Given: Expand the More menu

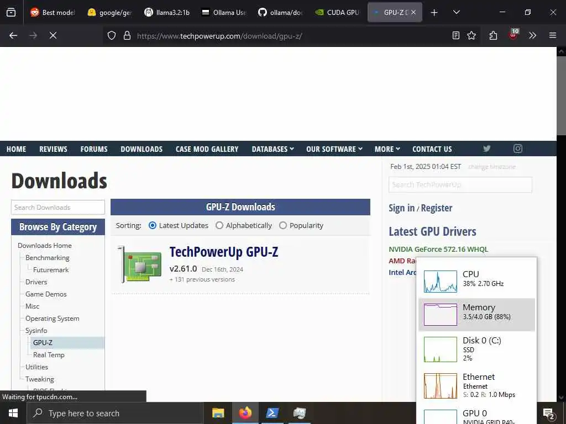Looking at the screenshot, I should 387,149.
